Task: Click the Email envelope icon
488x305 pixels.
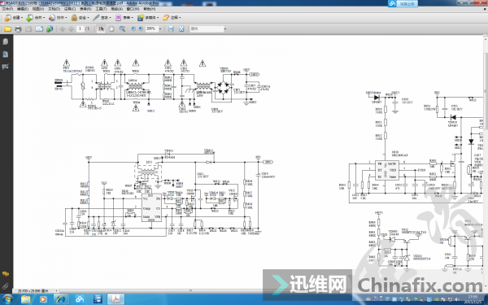Action: click(39, 29)
